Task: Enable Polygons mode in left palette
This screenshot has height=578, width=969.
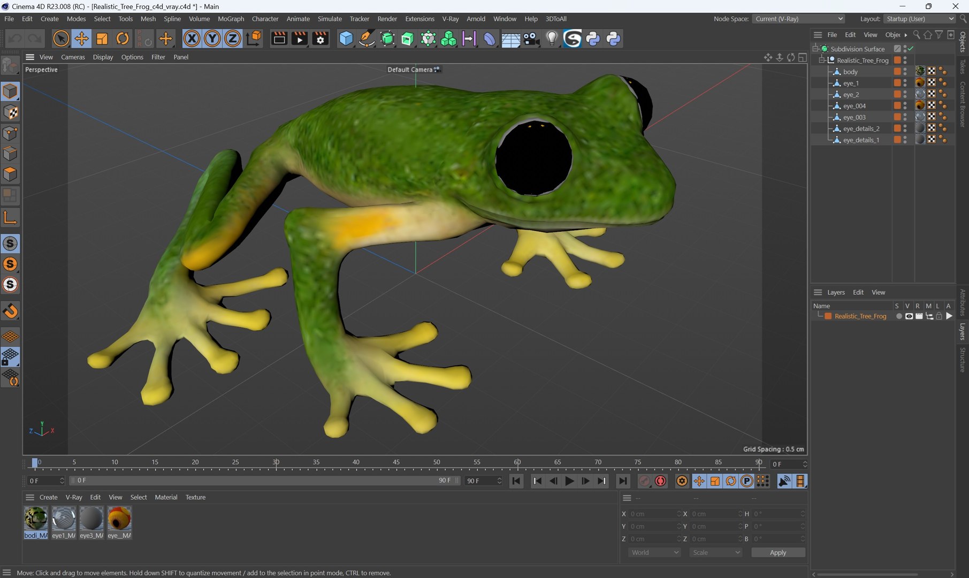Action: point(10,174)
